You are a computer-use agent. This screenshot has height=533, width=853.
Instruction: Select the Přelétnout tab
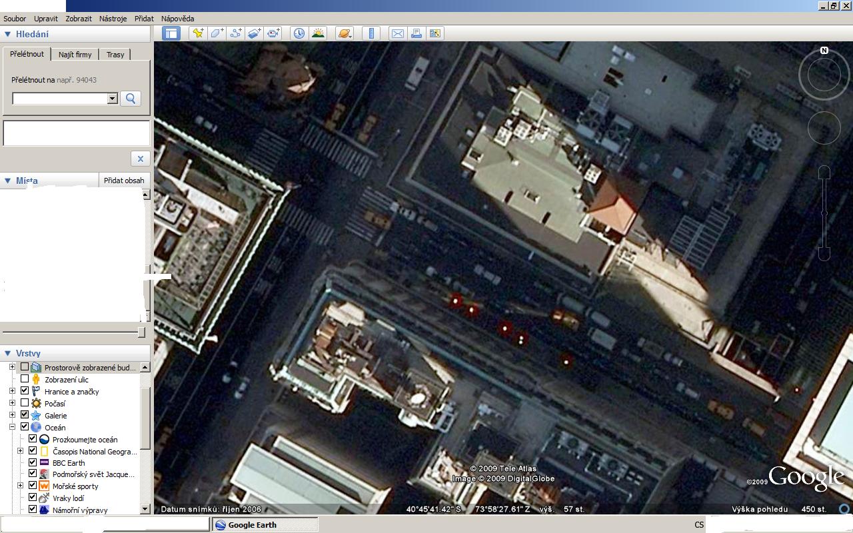click(x=27, y=54)
